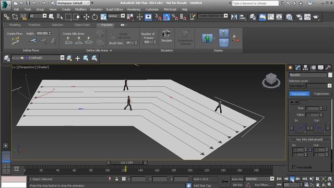Viewport: 334px width, 188px height.
Task: Toggle Percent Snap in toolbar
Action: coord(175,17)
